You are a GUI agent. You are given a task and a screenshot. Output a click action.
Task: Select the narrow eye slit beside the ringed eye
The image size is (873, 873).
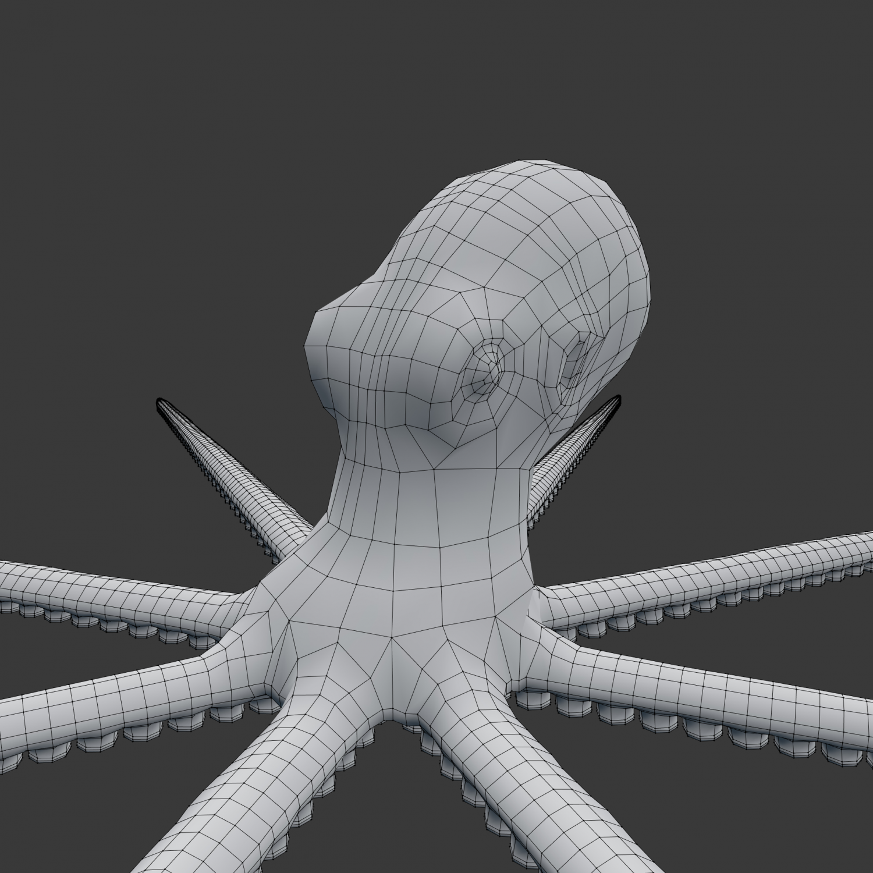click(x=577, y=359)
